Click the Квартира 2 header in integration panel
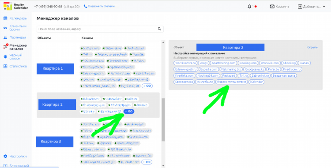The height and width of the screenshot is (168, 331). pos(230,48)
